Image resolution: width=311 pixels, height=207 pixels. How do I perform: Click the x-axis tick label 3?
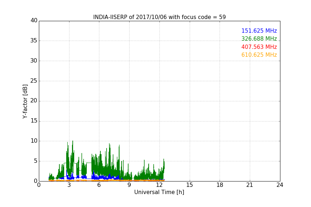[69, 185]
